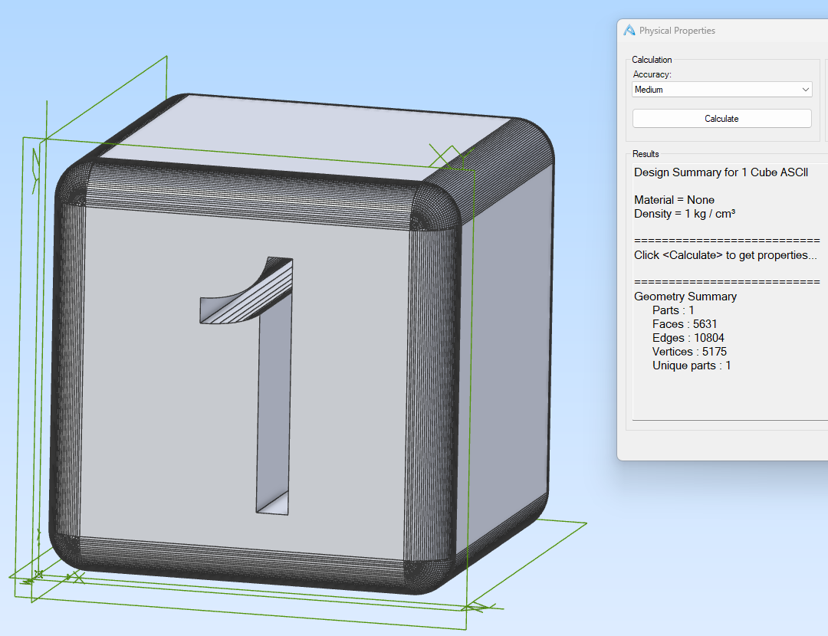Click the Design Summary line in Results
The image size is (828, 636).
[x=721, y=172]
